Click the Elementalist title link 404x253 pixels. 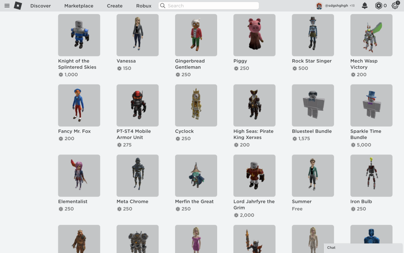(x=73, y=201)
